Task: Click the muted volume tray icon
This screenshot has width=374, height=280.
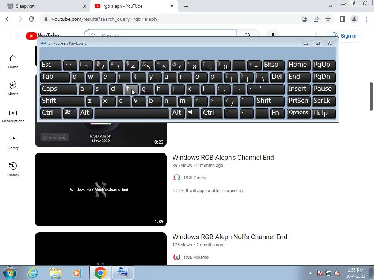Action: [337, 273]
